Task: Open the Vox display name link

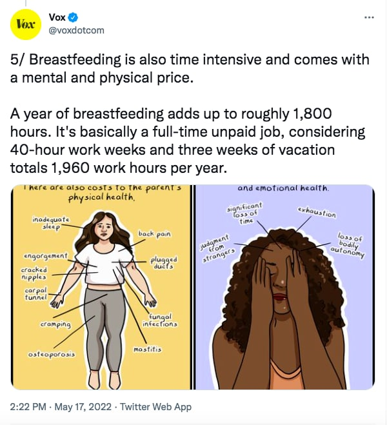Action: [57, 17]
